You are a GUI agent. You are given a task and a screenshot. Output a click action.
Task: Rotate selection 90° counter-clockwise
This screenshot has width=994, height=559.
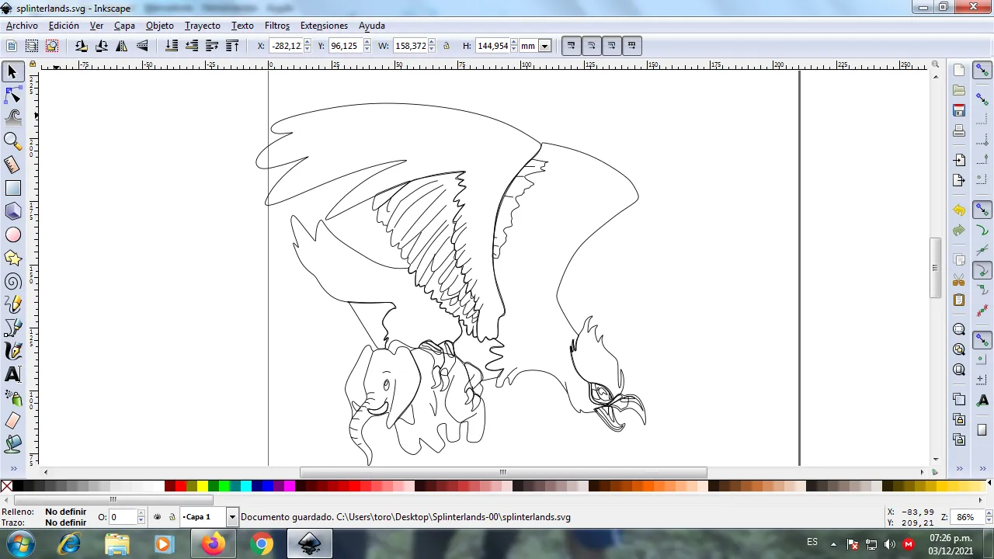[82, 46]
